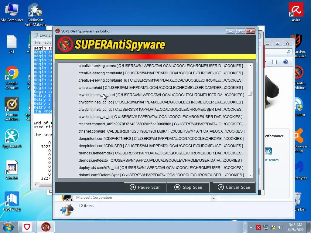Click the search magnifier in Explorer window

click(x=289, y=52)
